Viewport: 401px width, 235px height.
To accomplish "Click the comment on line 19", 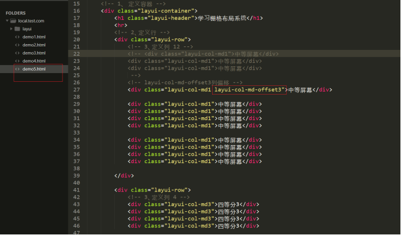I will click(x=141, y=32).
